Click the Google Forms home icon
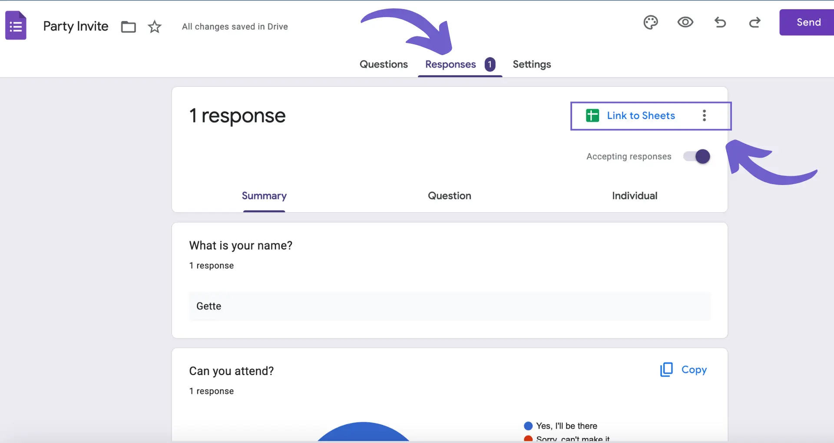 coord(16,26)
